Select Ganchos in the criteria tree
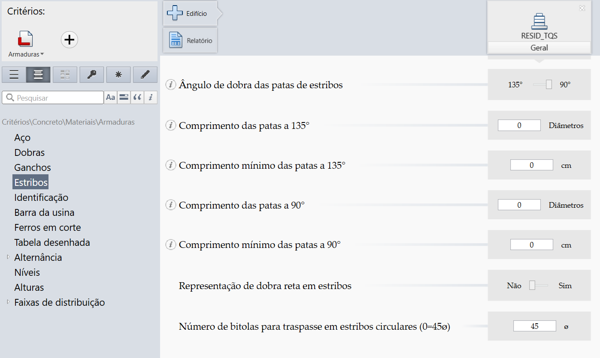 point(33,167)
